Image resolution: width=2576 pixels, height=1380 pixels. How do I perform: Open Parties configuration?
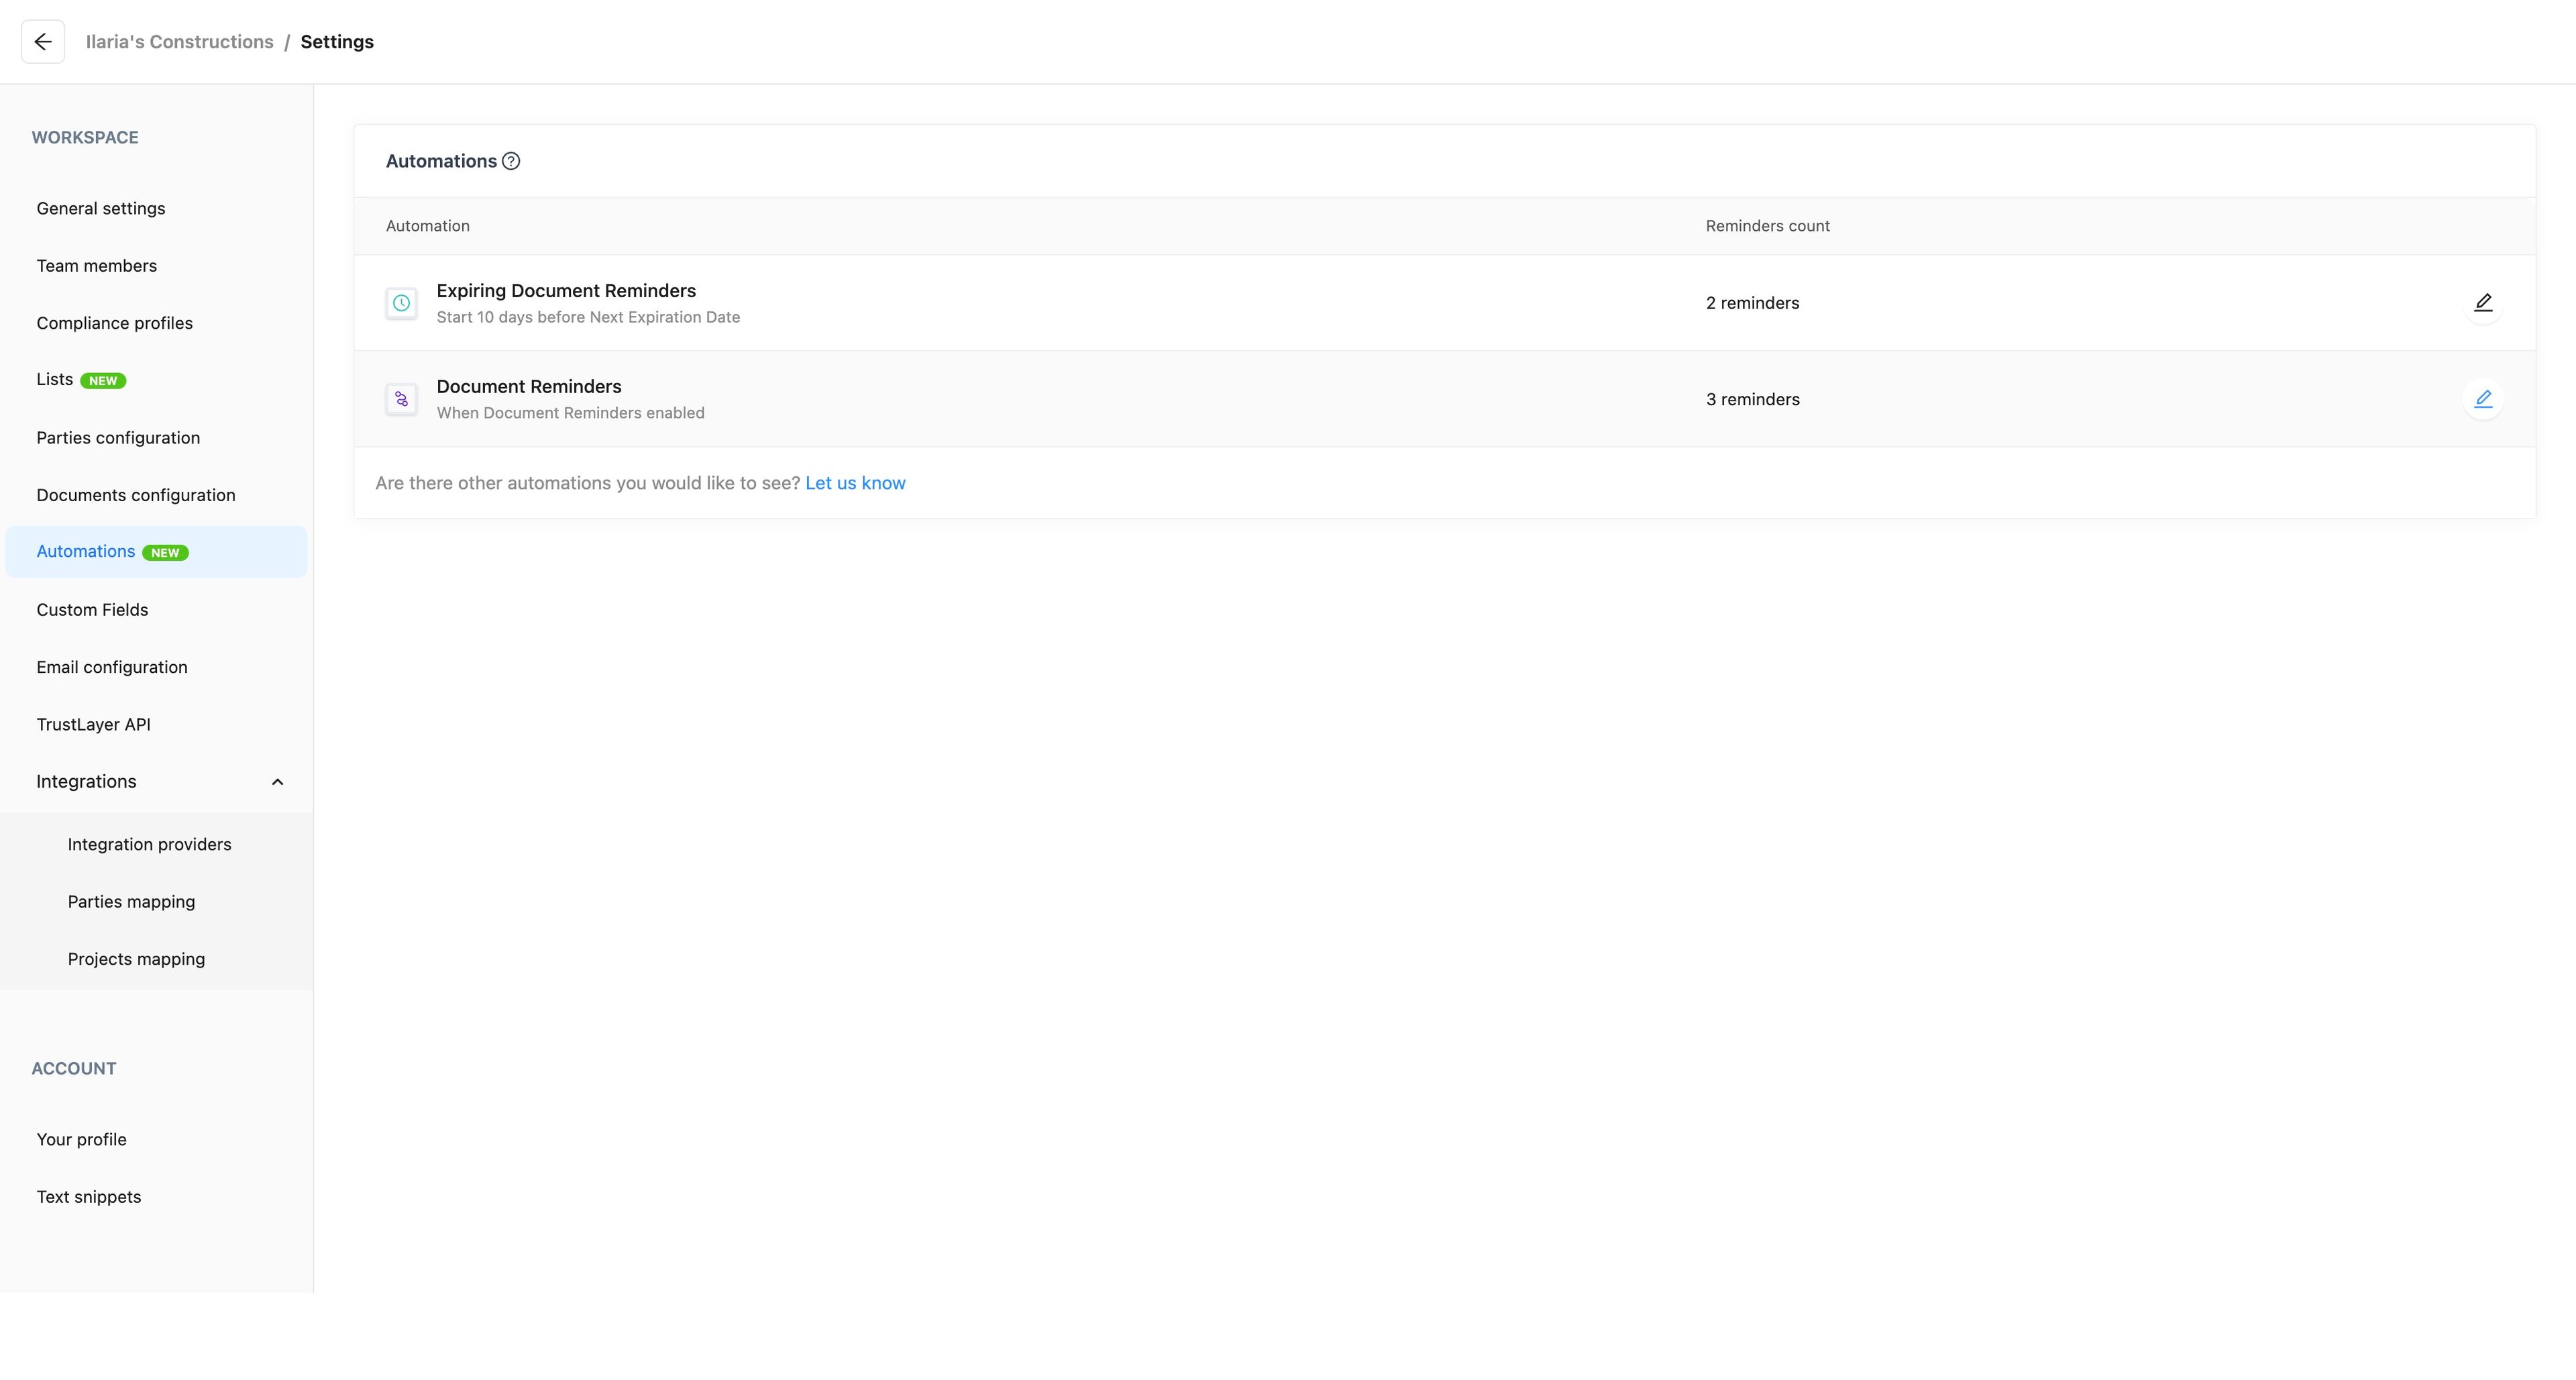[118, 438]
